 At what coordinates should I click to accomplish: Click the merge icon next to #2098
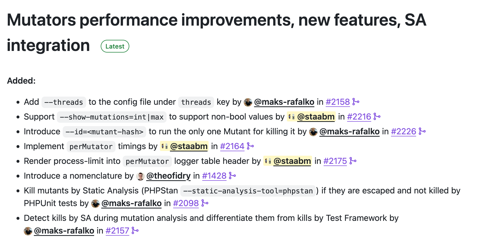pyautogui.click(x=205, y=203)
